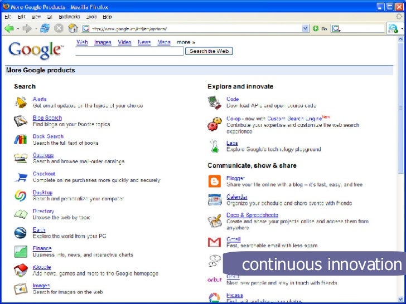Open the Back button history dropdown arrow
The image size is (406, 304).
(18, 28)
